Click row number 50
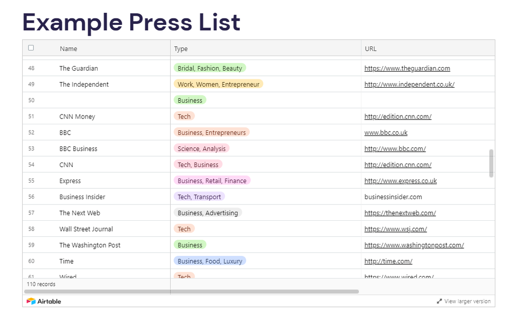 click(x=32, y=100)
